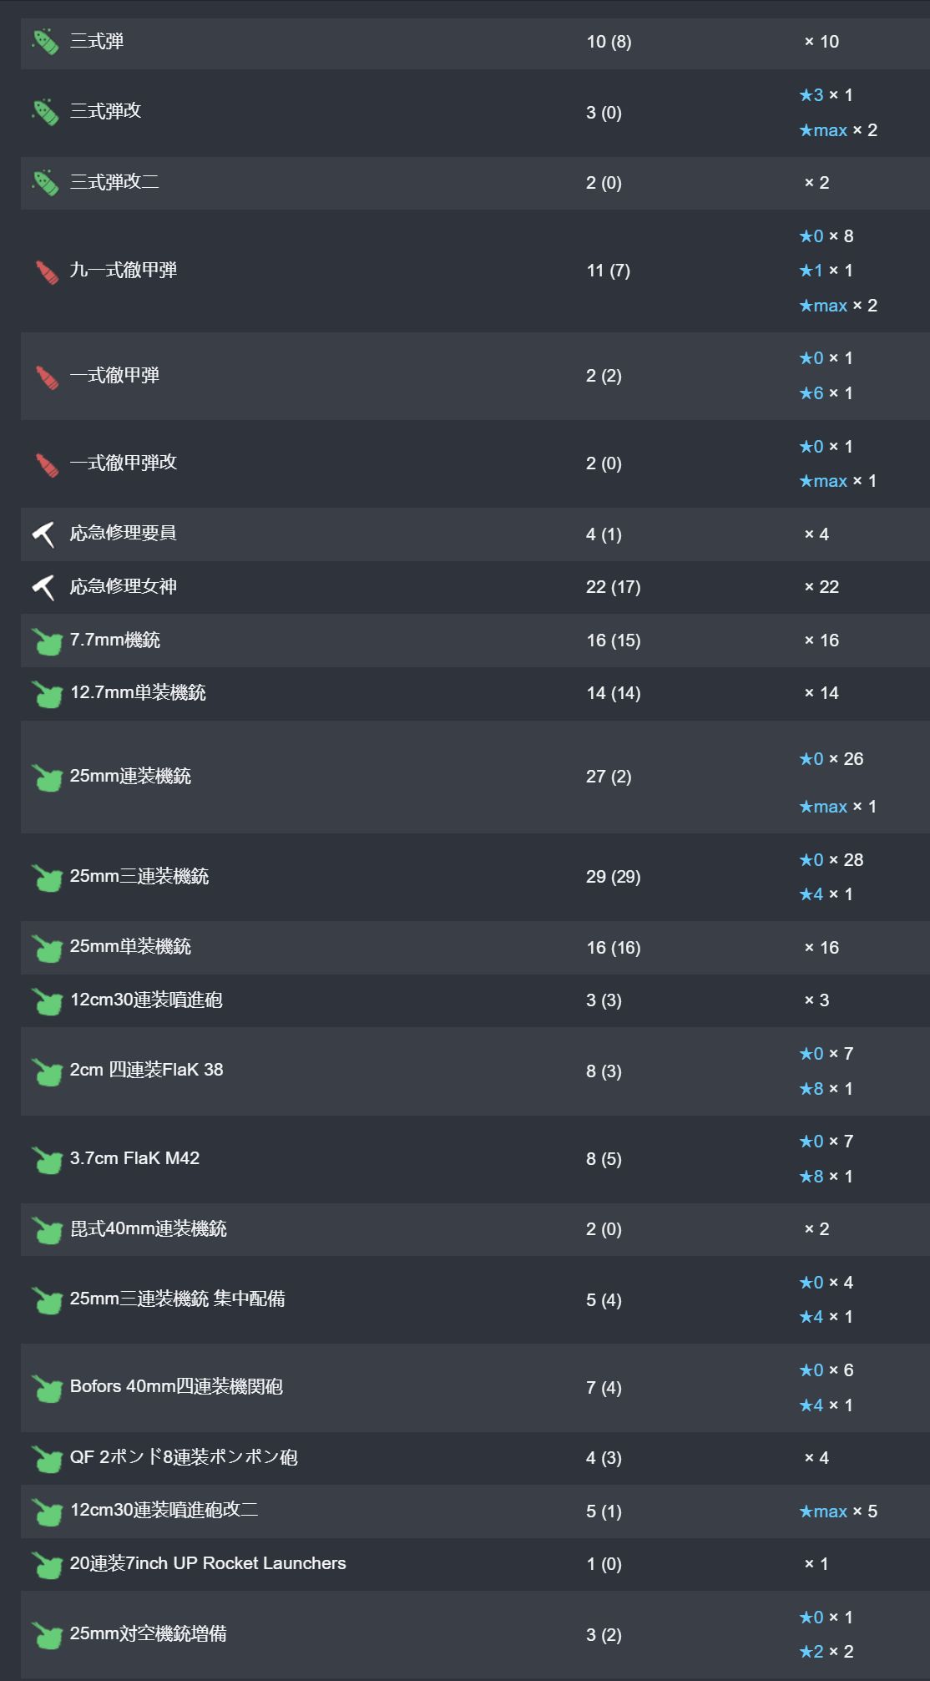
Task: Click the ★max × 5 entry for 12cm30連装噴進砲改二
Action: coord(838,1511)
